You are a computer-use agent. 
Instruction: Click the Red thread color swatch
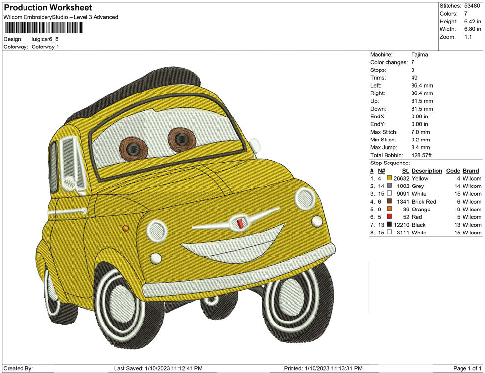[389, 217]
